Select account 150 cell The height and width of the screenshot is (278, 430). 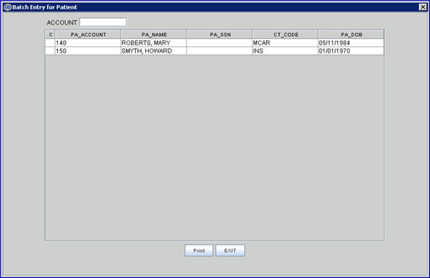88,51
